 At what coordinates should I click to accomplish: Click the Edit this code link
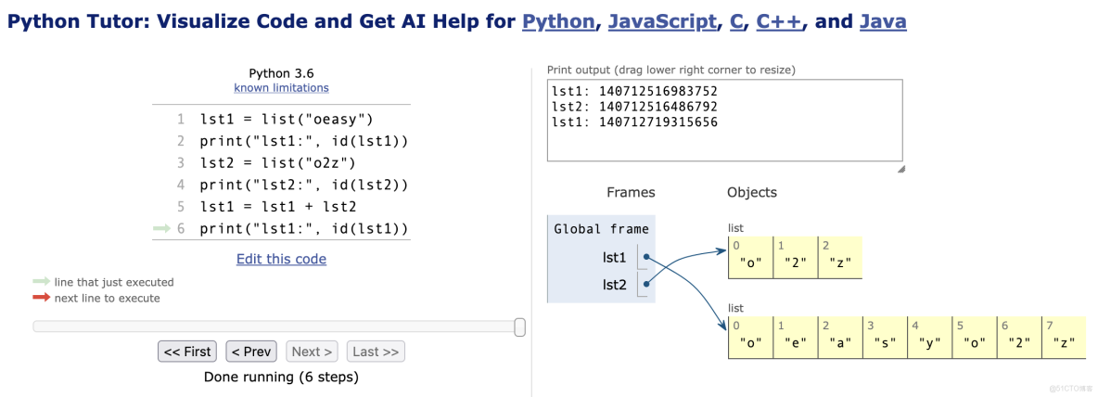pos(282,259)
